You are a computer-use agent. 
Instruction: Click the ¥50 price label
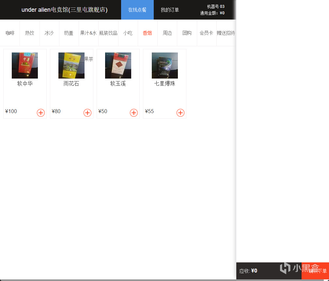tap(102, 111)
